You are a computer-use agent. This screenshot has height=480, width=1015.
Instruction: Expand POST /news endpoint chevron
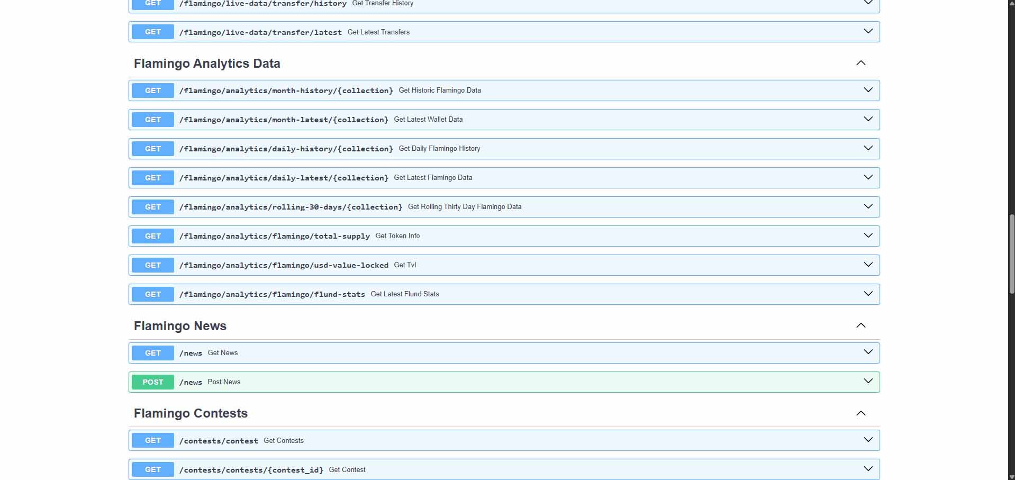point(868,382)
